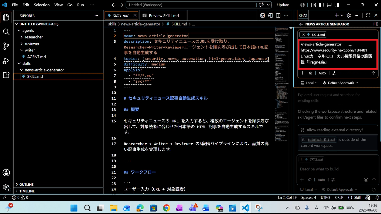Open Chat panel ellipsis menu
Viewport: 381px width, 214px height.
click(356, 15)
